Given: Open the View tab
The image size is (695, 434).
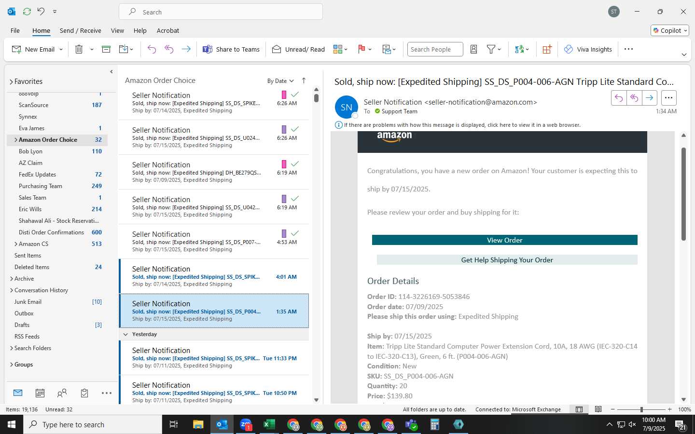Looking at the screenshot, I should tap(117, 30).
